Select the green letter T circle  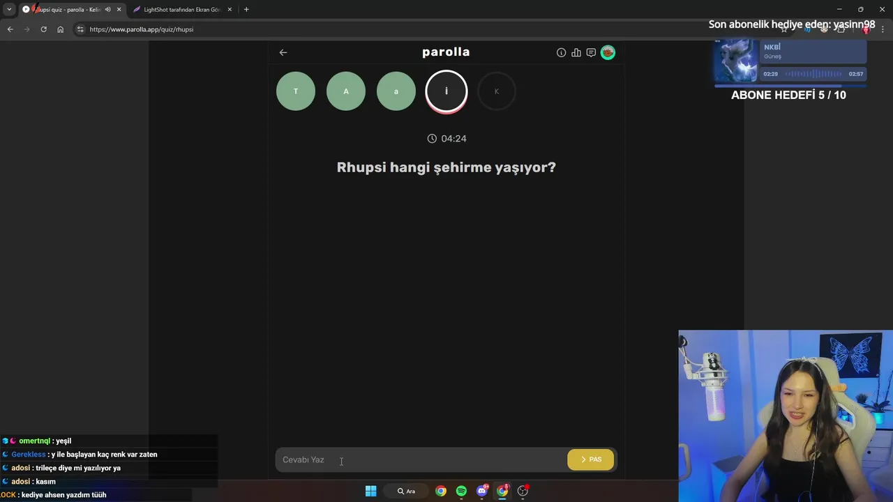[x=296, y=91]
